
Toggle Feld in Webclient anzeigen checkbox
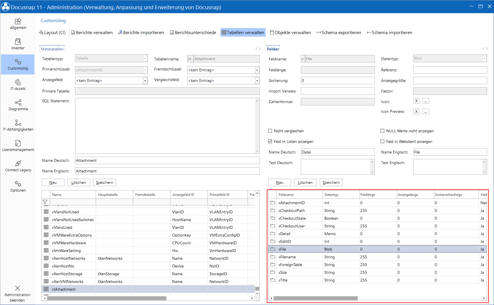coord(382,141)
